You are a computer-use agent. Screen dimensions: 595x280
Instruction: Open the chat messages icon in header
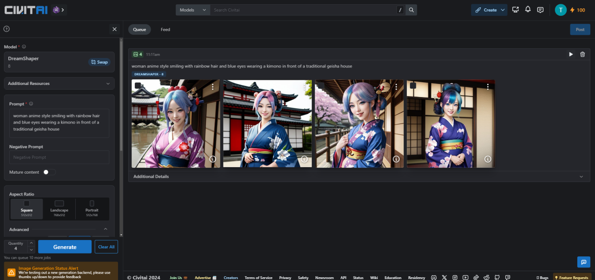(540, 9)
